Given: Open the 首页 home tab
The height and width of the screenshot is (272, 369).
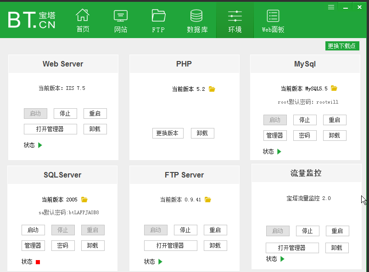Looking at the screenshot, I should [83, 21].
